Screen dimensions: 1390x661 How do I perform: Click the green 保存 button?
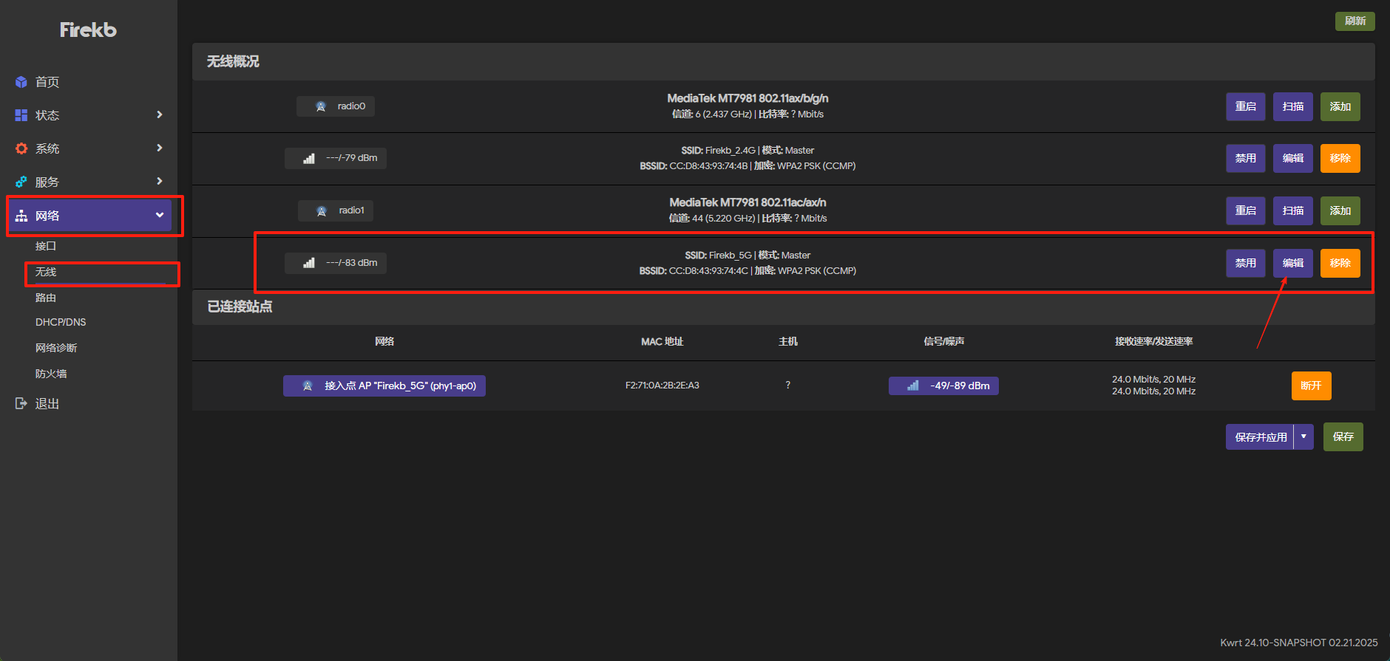click(1343, 436)
